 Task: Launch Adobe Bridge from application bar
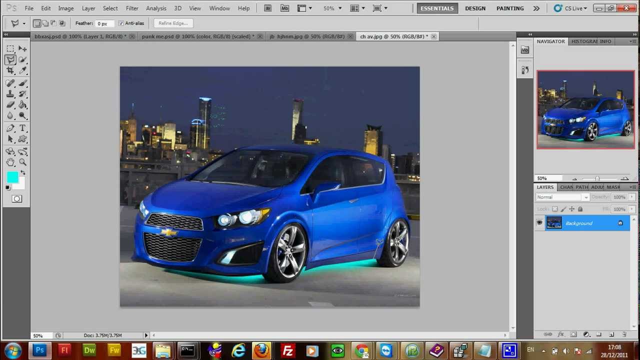(267, 8)
